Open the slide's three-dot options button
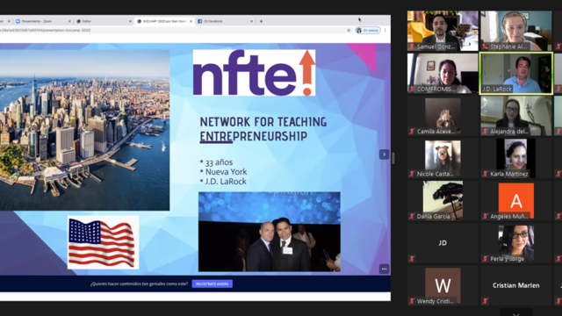 [384, 269]
